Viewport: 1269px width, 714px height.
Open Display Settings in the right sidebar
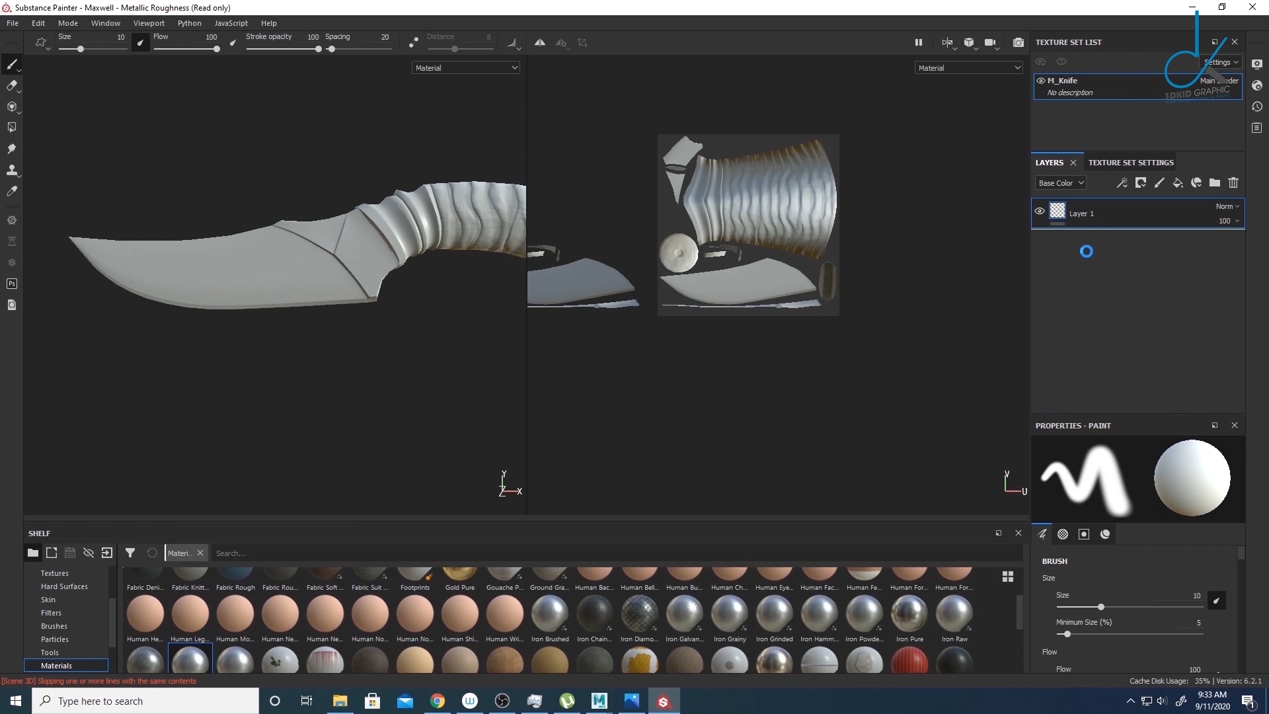click(1257, 64)
